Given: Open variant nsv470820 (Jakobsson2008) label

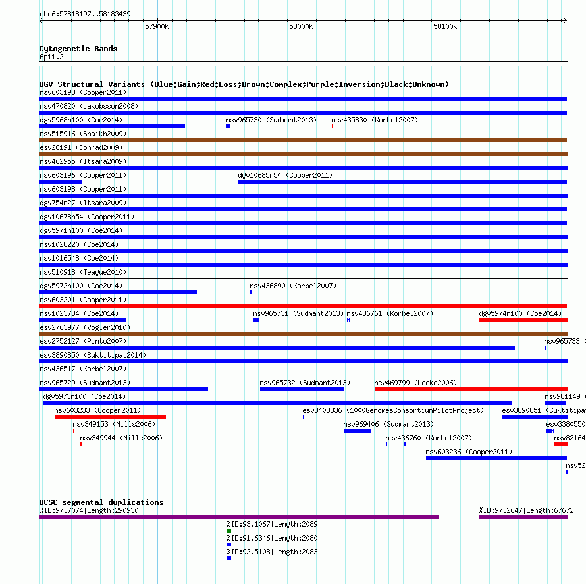Looking at the screenshot, I should (x=89, y=106).
